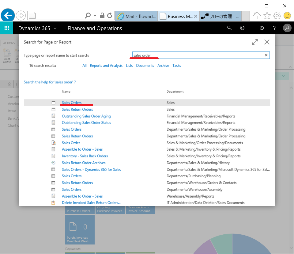Click the search magnifier in the Dynamics header
Image resolution: width=294 pixels, height=254 pixels.
[229, 28]
